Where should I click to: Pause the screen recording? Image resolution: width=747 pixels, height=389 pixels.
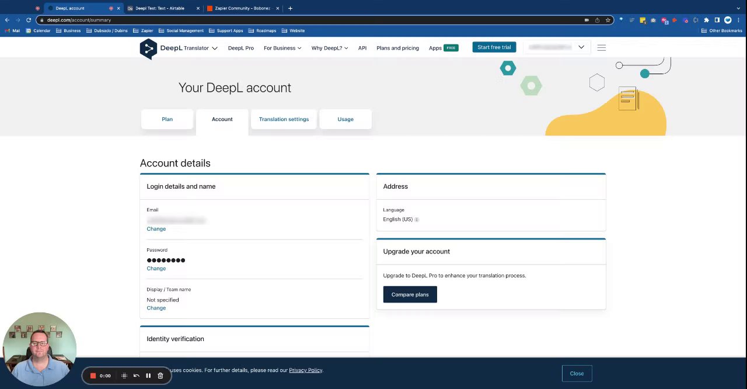click(x=148, y=376)
